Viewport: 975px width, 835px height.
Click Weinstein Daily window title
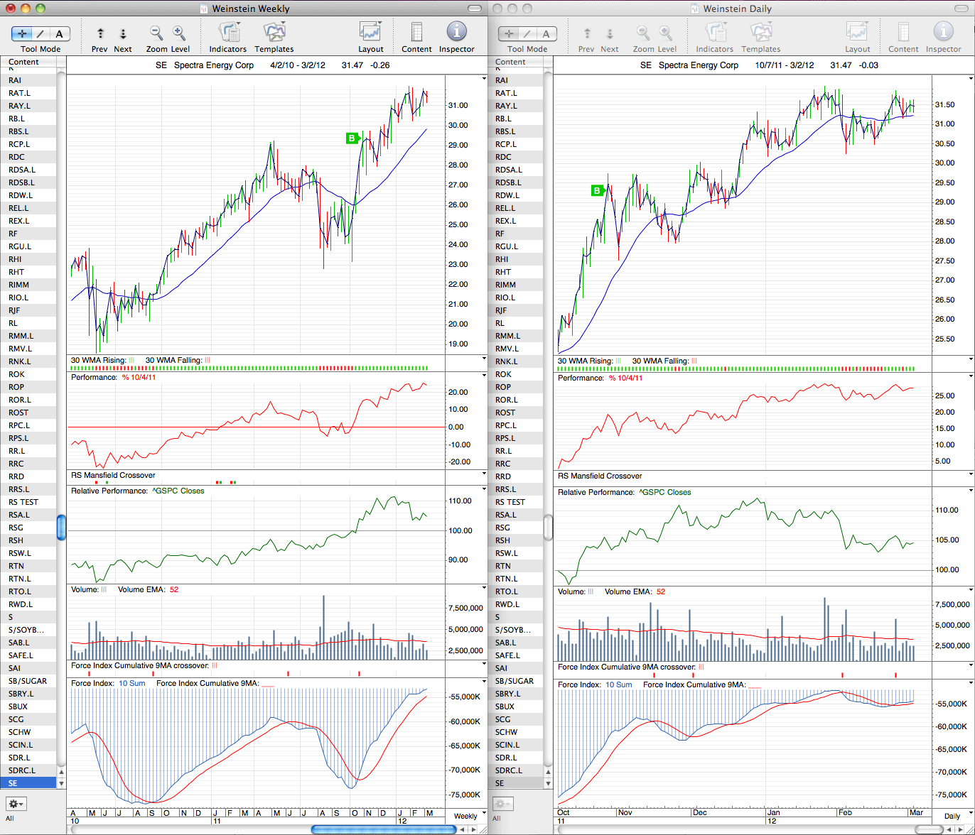[737, 9]
